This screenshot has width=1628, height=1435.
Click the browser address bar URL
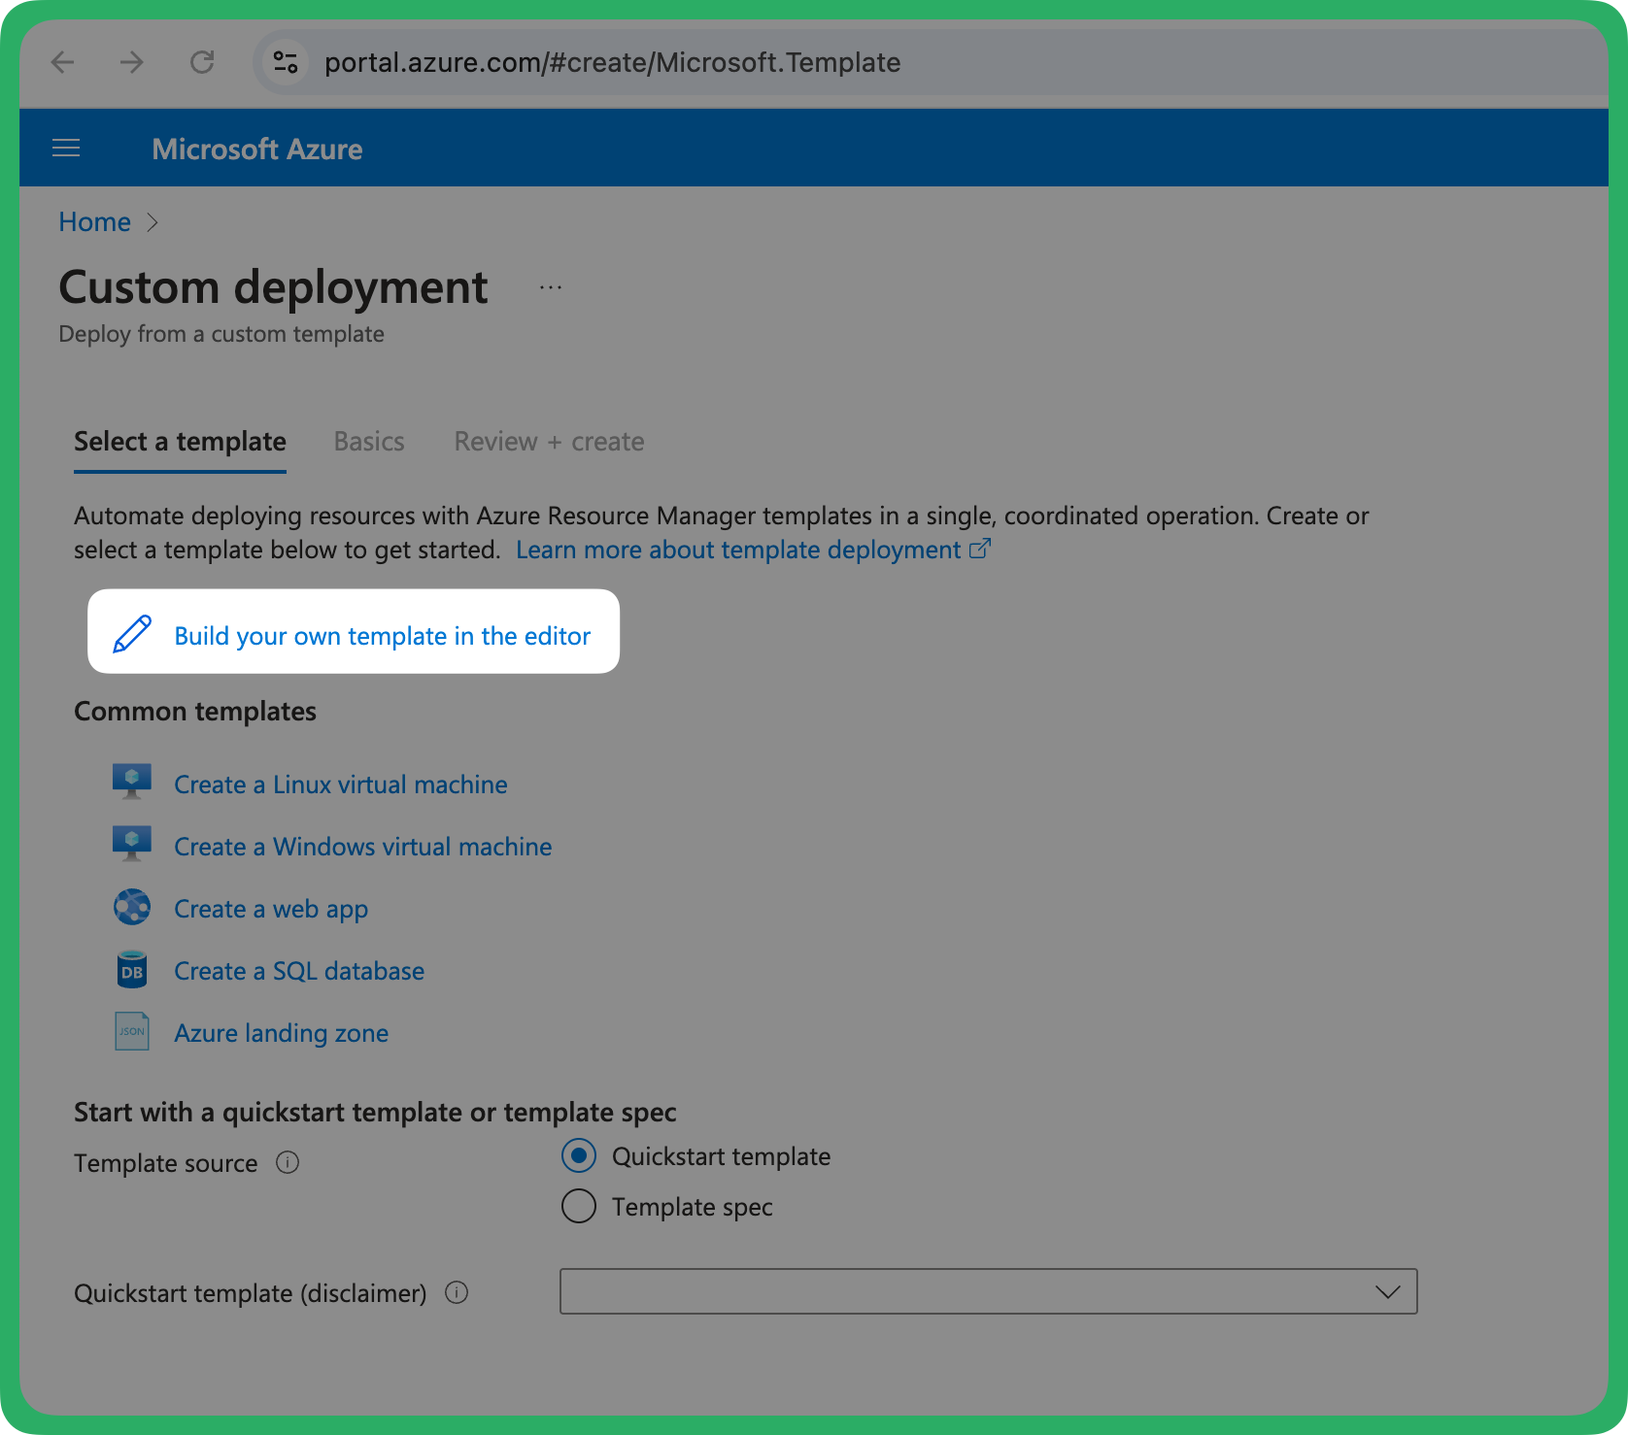[612, 63]
